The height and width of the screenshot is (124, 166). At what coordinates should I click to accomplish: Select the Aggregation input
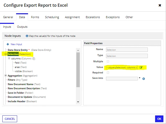(x=23, y=76)
